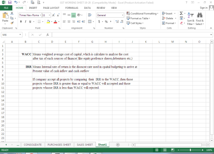This screenshot has height=154, width=214.
Task: Switch to the DATA ribbon tab
Action: [x=88, y=8]
